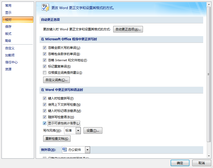Uncheck 忽略 Internet 和文件地址 option
The height and width of the screenshot is (168, 213).
tap(44, 60)
